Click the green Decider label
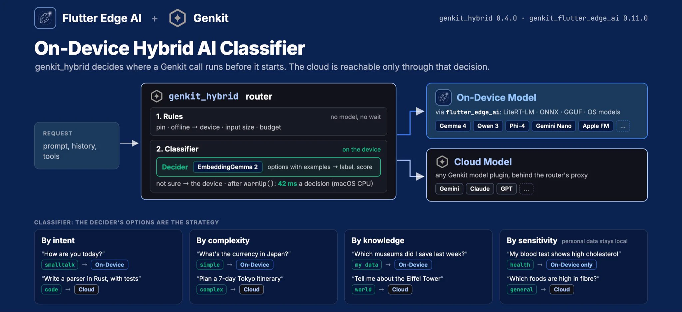 tap(175, 167)
